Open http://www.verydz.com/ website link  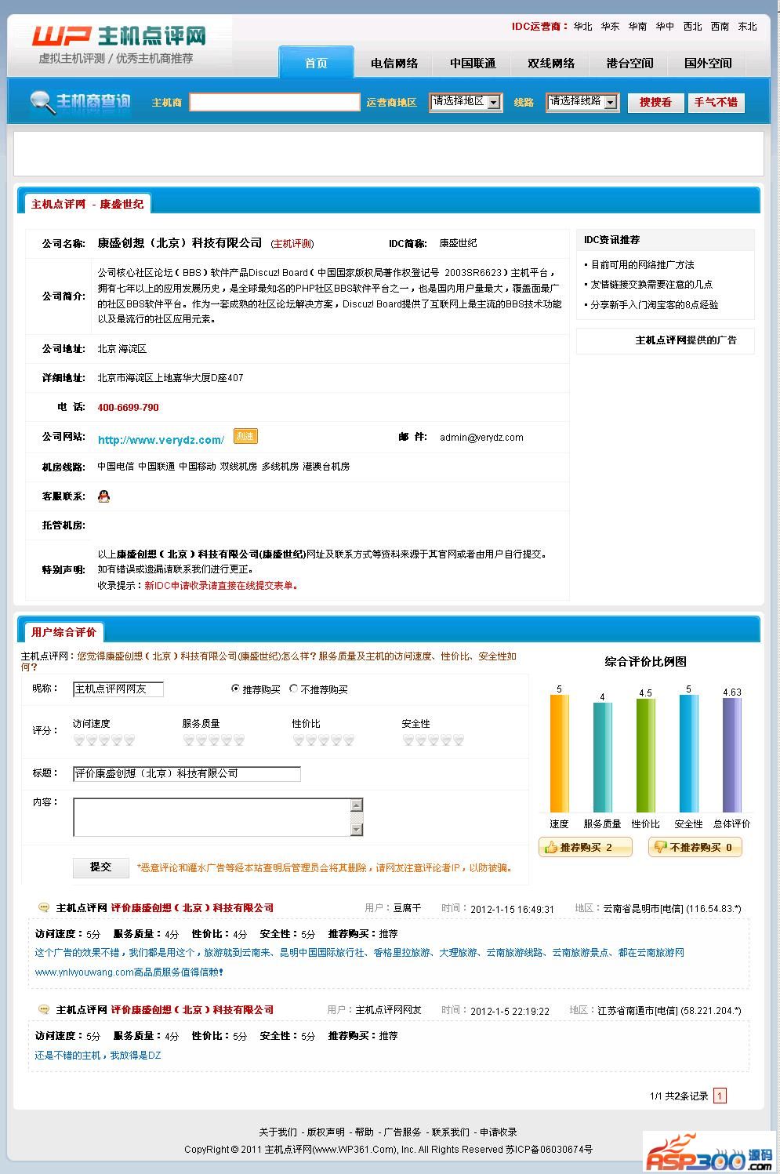tap(161, 440)
